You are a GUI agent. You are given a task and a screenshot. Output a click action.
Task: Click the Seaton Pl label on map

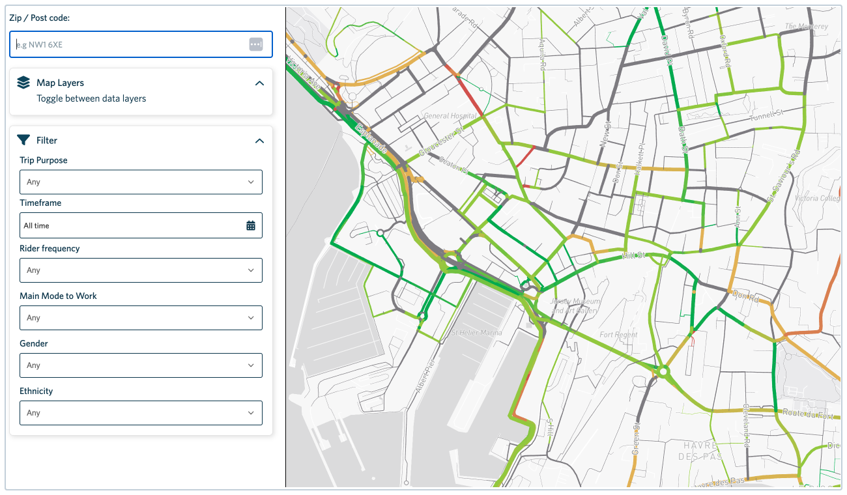[x=453, y=165]
